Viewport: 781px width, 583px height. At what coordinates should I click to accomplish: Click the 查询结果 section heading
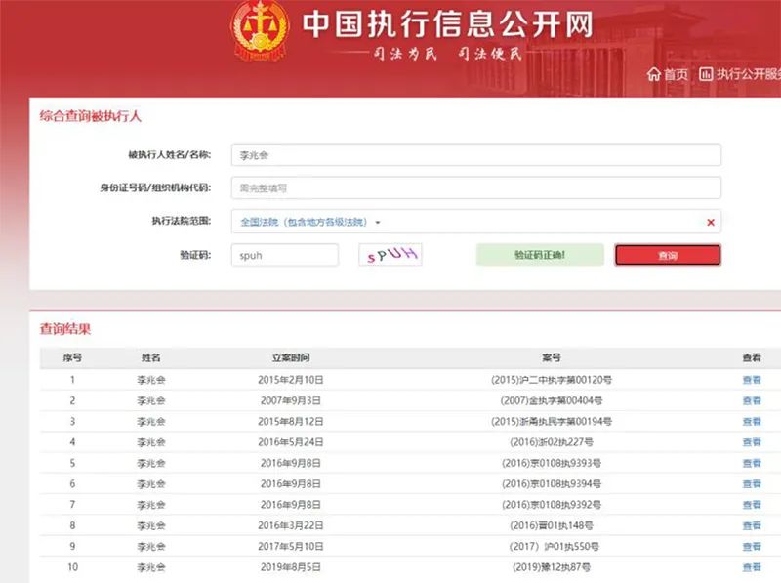coord(65,329)
